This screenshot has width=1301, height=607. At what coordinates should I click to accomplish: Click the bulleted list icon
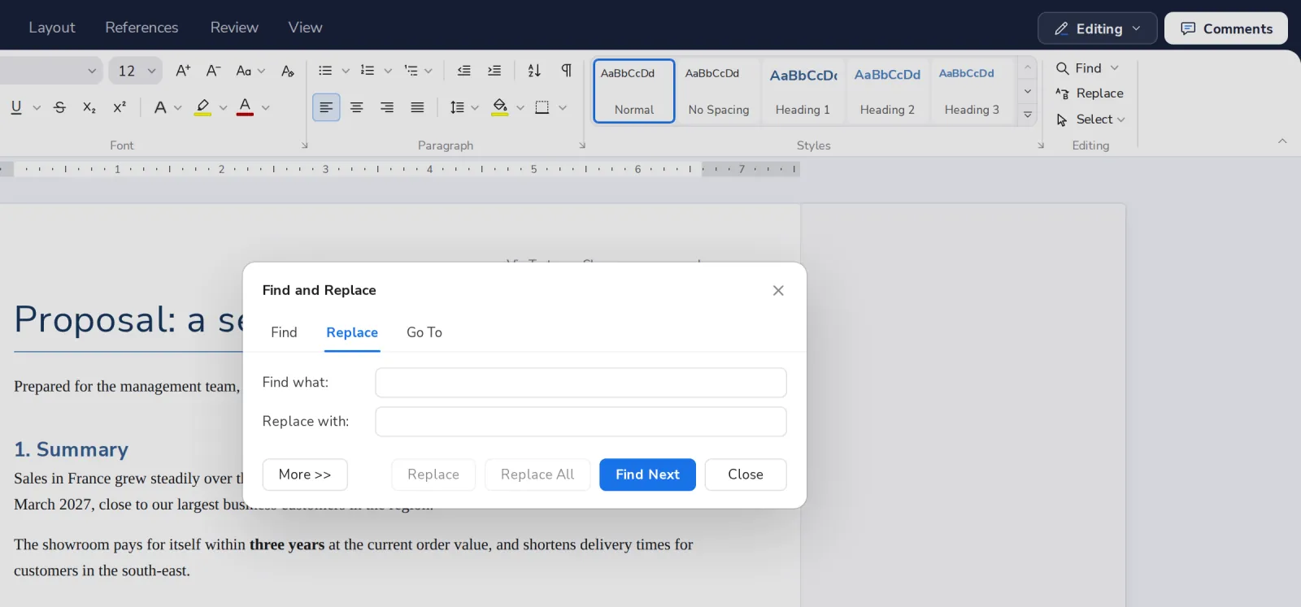325,71
